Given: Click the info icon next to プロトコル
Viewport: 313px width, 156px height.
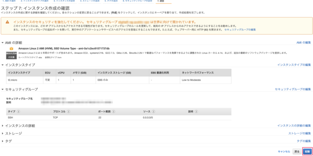Looking at the screenshot, I should pos(68,111).
